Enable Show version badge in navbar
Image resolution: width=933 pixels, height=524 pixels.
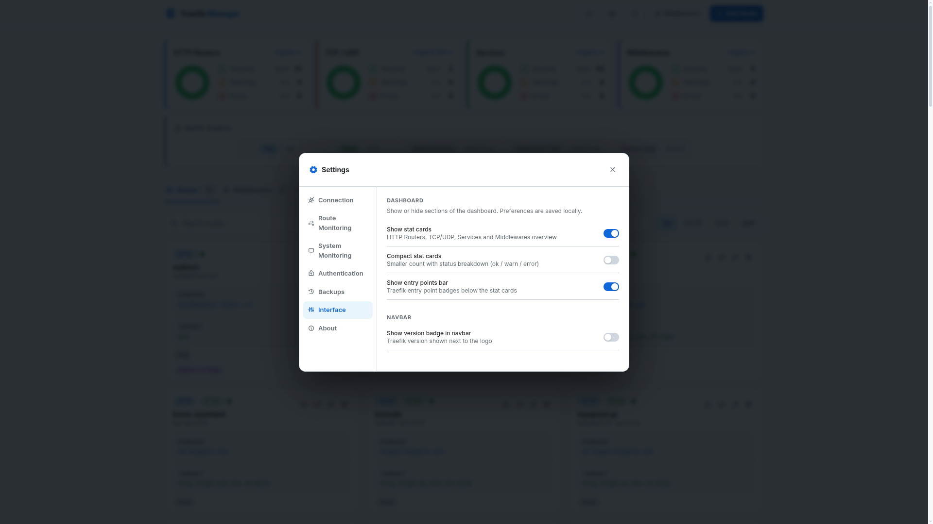pos(611,337)
